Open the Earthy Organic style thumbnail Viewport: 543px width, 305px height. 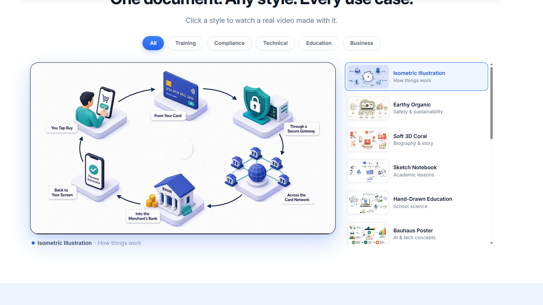(368, 108)
